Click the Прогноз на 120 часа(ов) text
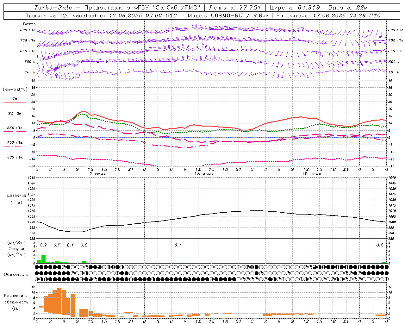405x324 pixels. pyautogui.click(x=61, y=16)
